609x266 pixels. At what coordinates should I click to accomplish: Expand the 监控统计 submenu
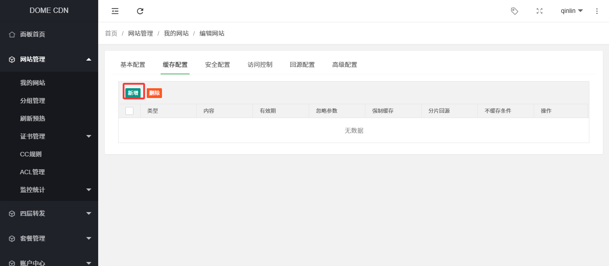point(89,190)
